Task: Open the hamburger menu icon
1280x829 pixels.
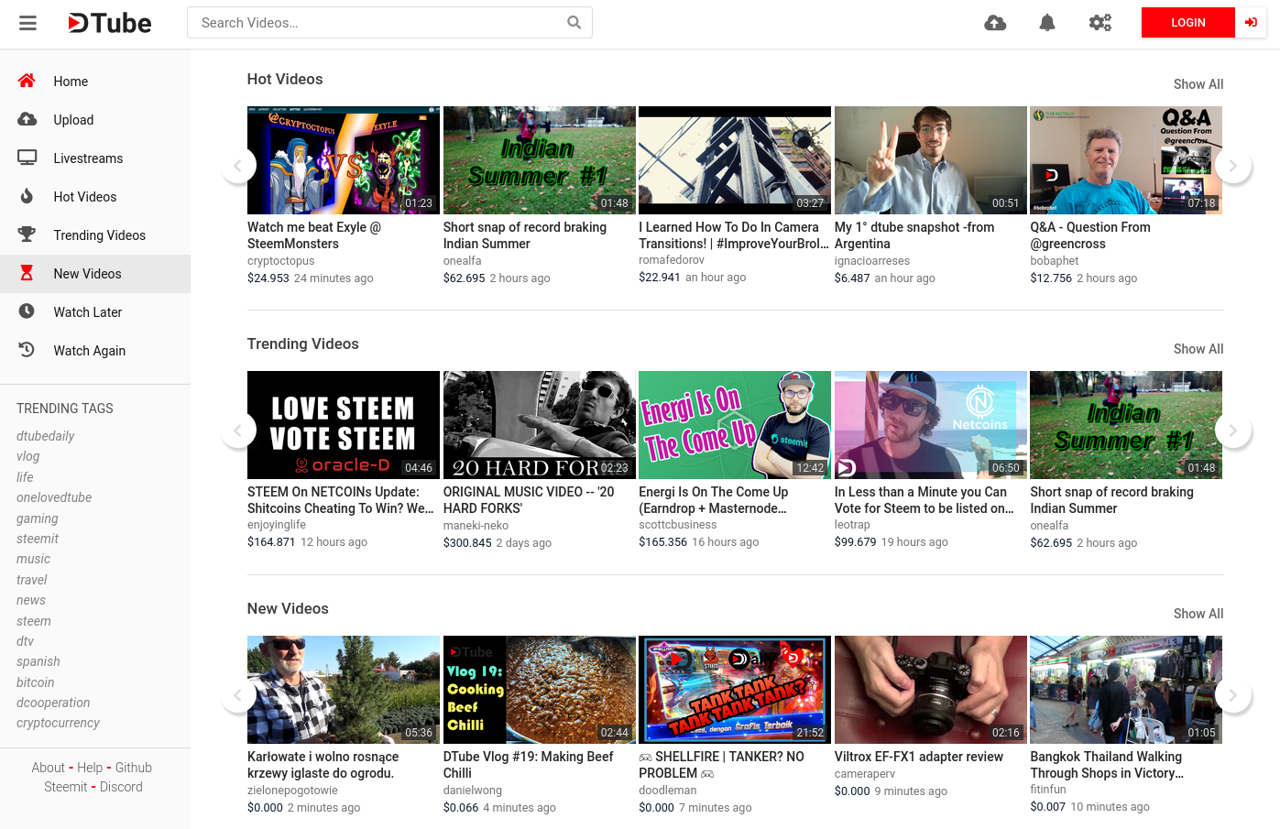Action: pos(27,23)
